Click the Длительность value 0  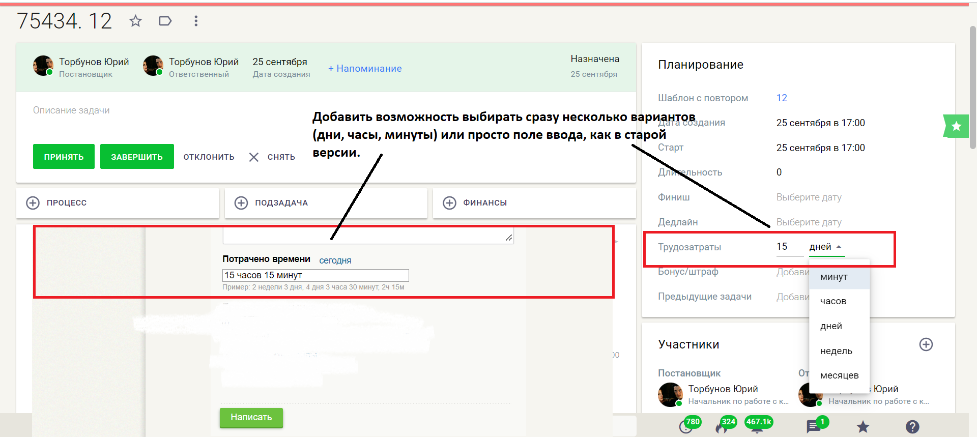(x=779, y=172)
